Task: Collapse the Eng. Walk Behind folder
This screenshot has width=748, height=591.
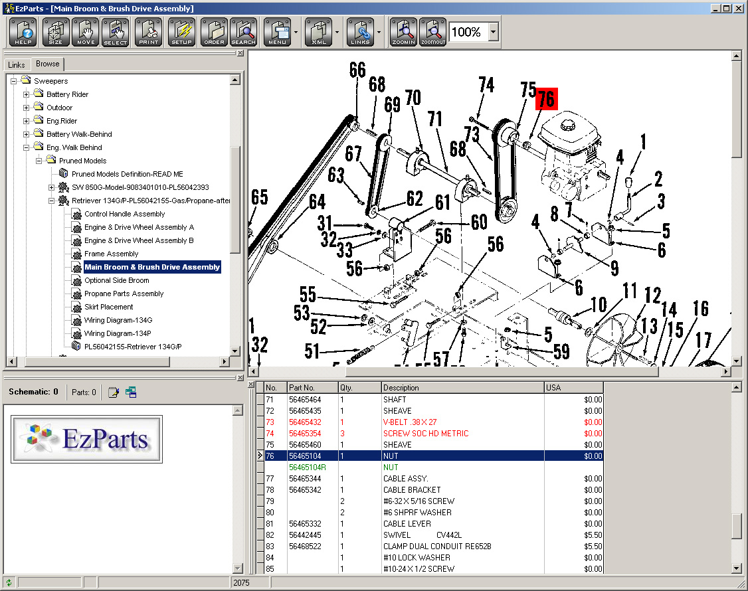Action: click(26, 148)
